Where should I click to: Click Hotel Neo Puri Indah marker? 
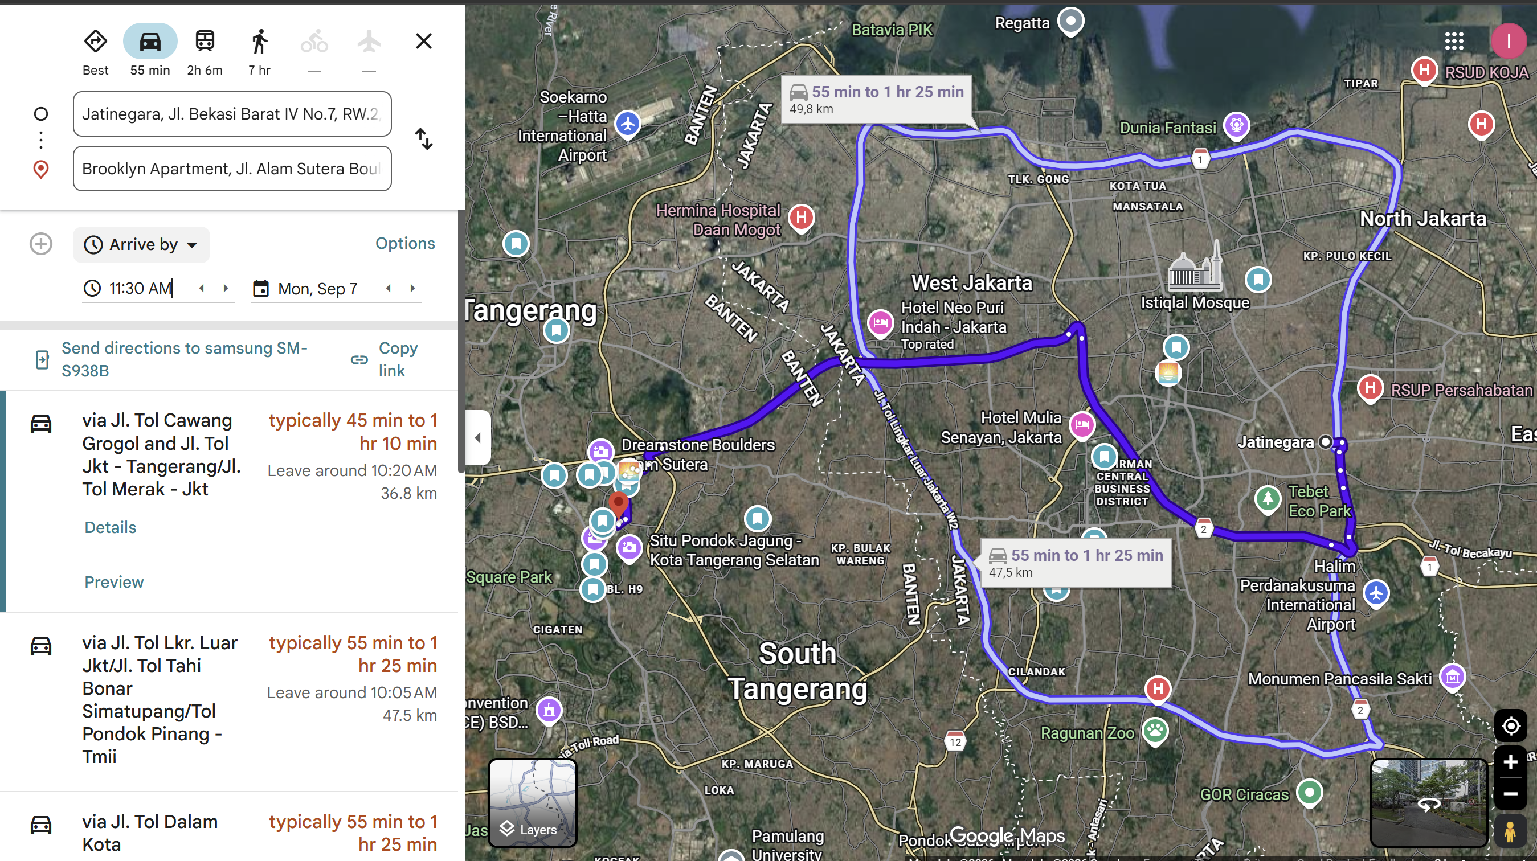pyautogui.click(x=880, y=323)
